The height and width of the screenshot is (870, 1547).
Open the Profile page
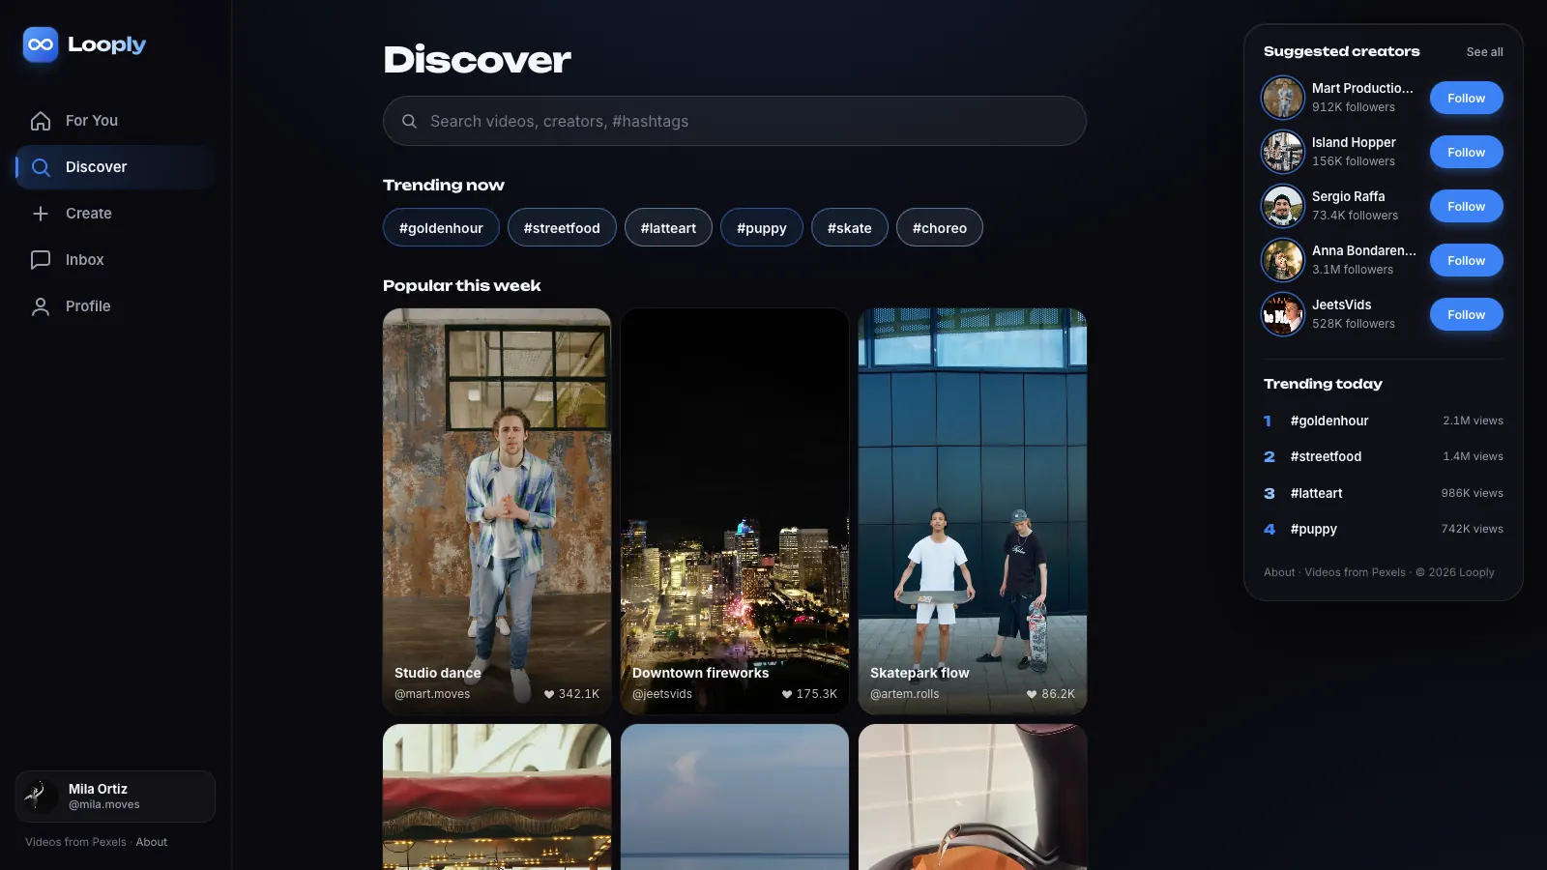[115, 306]
